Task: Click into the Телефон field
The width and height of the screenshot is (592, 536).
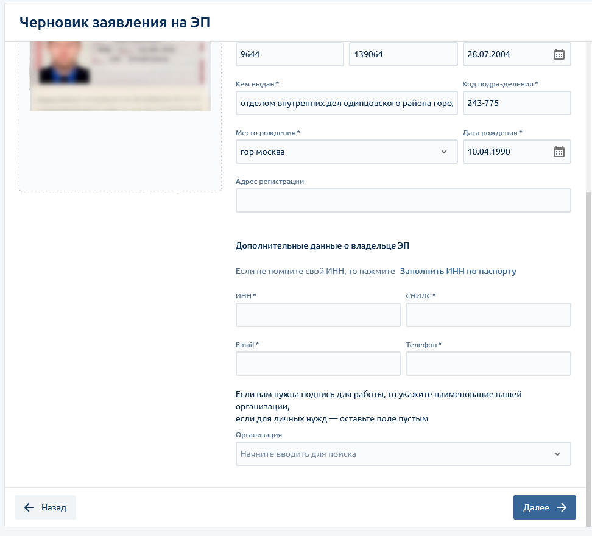Action: point(488,364)
